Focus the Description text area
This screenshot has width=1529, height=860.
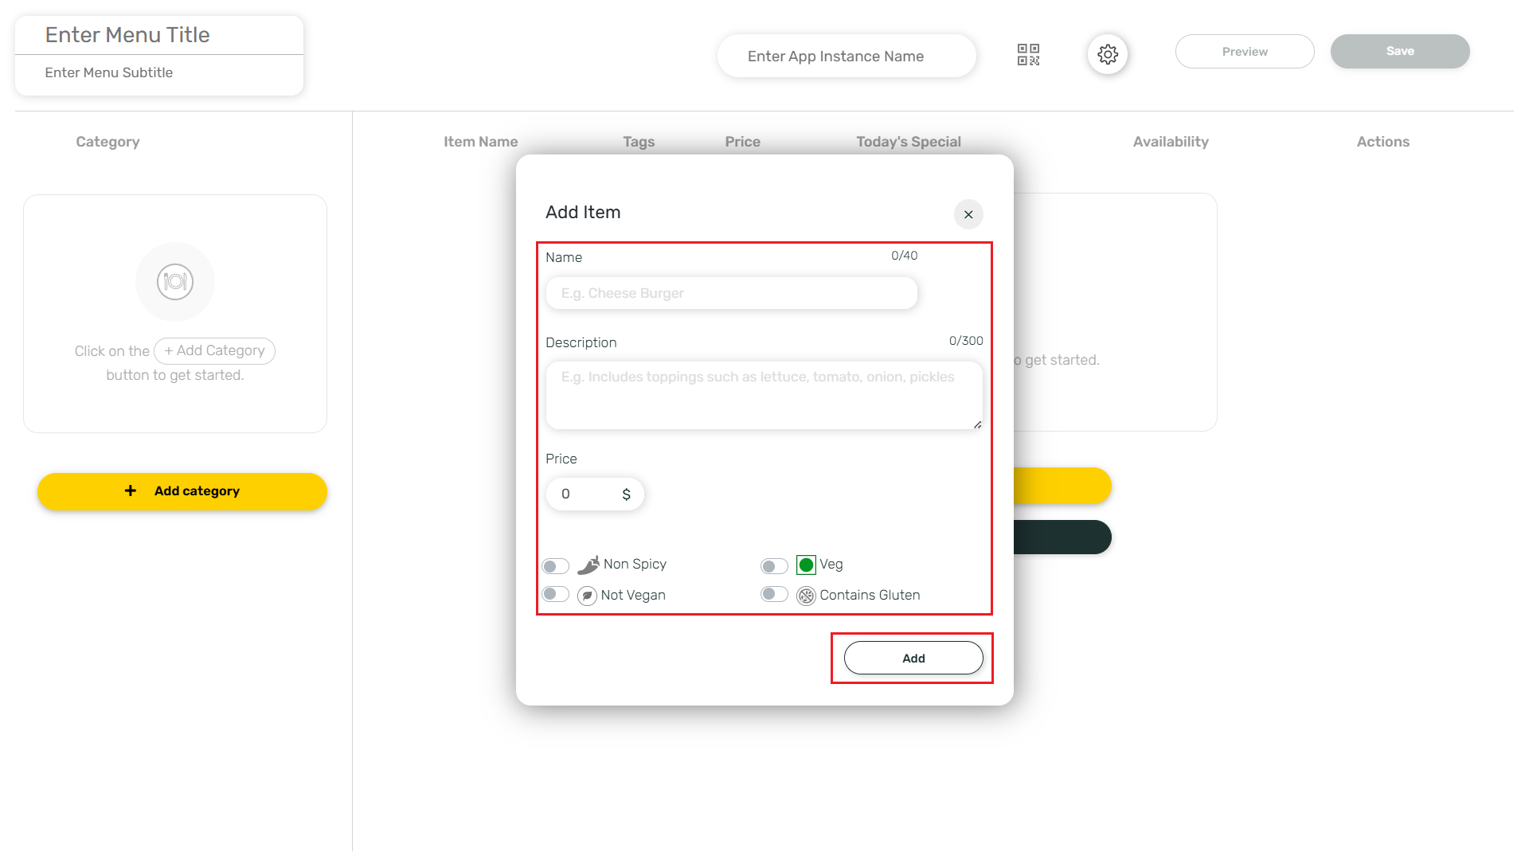(x=764, y=396)
